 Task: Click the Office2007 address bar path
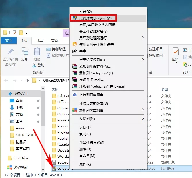56,80
